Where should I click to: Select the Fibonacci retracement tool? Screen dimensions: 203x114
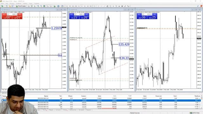coord(110,6)
